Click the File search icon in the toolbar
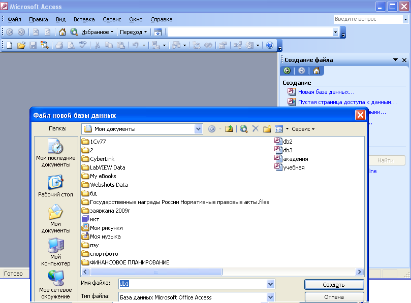Viewport: 411px width, 303px height. [x=45, y=45]
